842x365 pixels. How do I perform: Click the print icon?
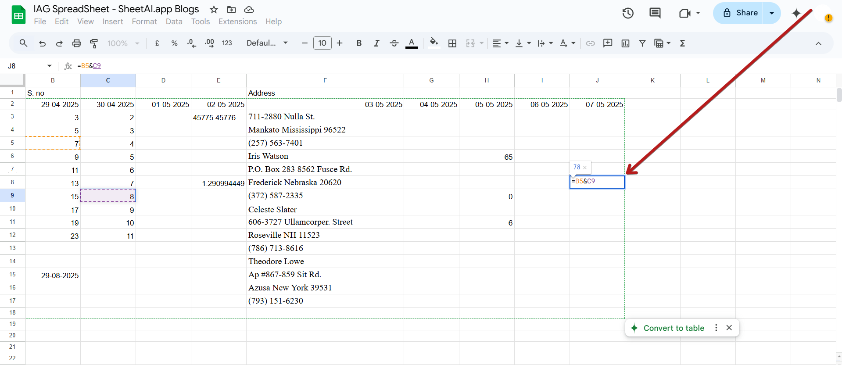coord(76,43)
